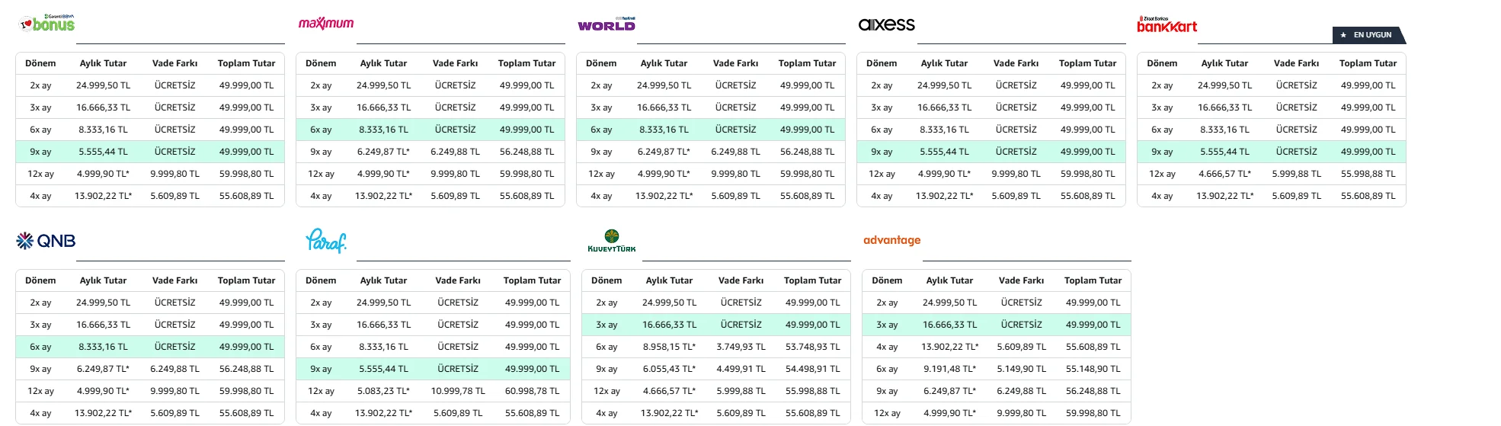Image resolution: width=1501 pixels, height=426 pixels.
Task: Click 3.749,93 TL in the KuveytTürk table
Action: pos(741,347)
